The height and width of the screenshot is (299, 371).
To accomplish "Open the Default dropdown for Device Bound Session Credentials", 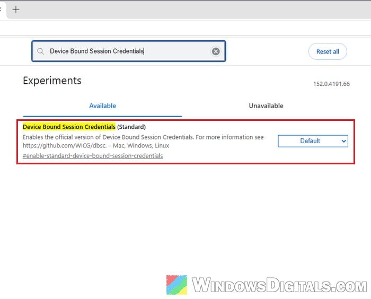I will pos(313,141).
